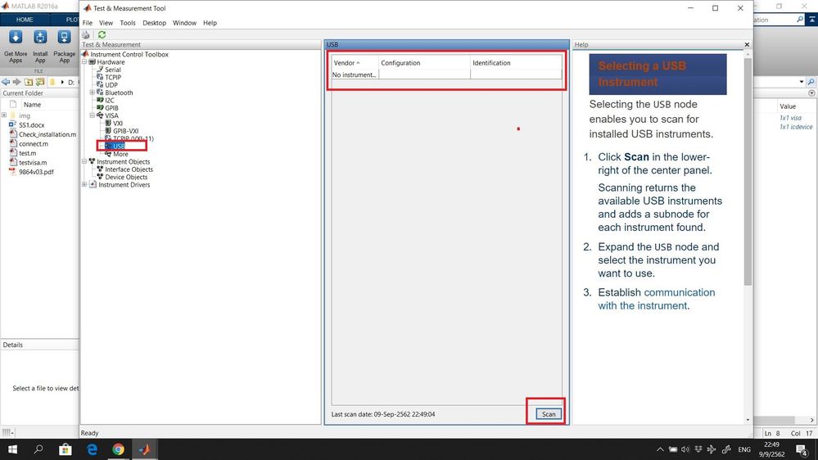The image size is (818, 460).
Task: Click the print icon in the toolbar
Action: [86, 35]
